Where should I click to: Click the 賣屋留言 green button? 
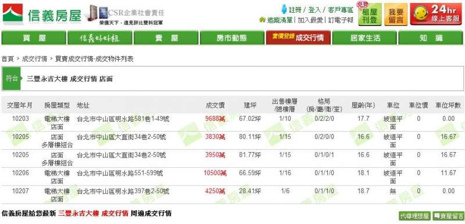click(448, 216)
